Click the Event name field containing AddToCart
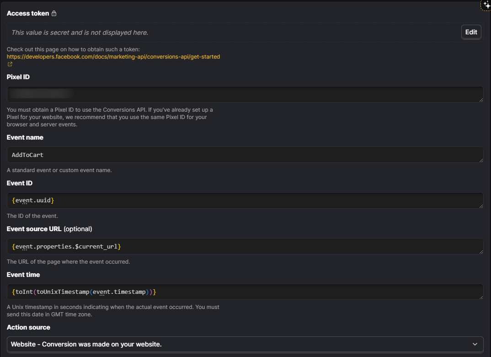Viewport: 491px width, 357px height. click(245, 155)
